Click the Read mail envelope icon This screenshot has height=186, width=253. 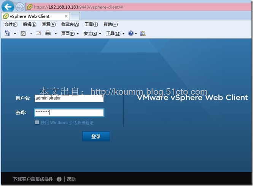(x=38, y=33)
